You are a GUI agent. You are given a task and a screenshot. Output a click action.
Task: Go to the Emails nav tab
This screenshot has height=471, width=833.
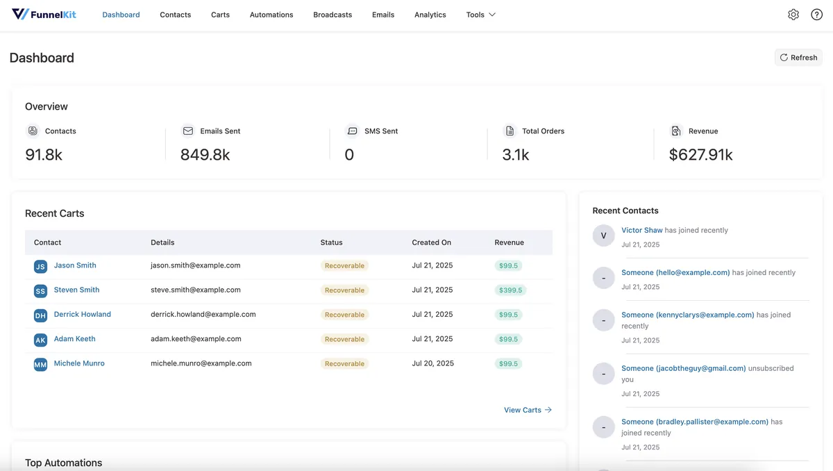(383, 15)
